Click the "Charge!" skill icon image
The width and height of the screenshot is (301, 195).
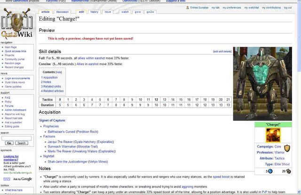[x=273, y=135]
